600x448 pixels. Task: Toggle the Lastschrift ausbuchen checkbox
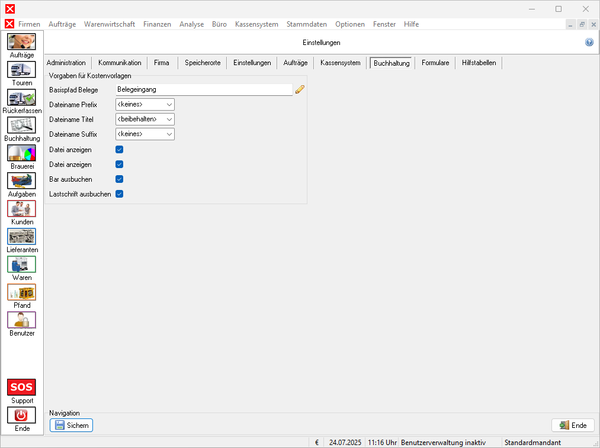(119, 194)
